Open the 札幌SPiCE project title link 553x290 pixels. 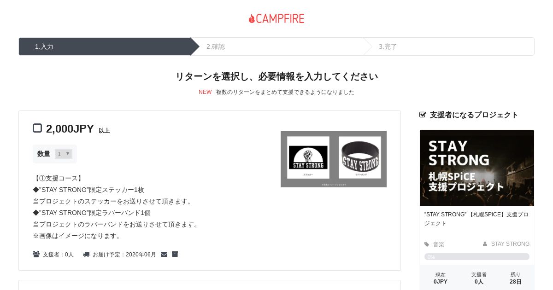[x=477, y=219]
